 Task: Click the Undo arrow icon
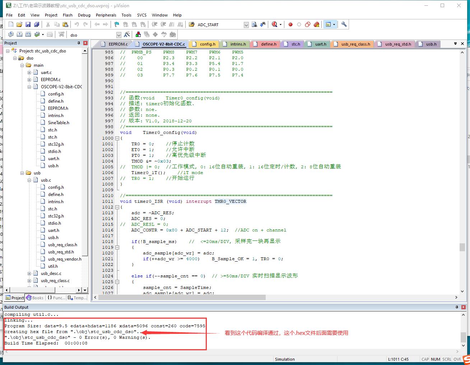(76, 24)
